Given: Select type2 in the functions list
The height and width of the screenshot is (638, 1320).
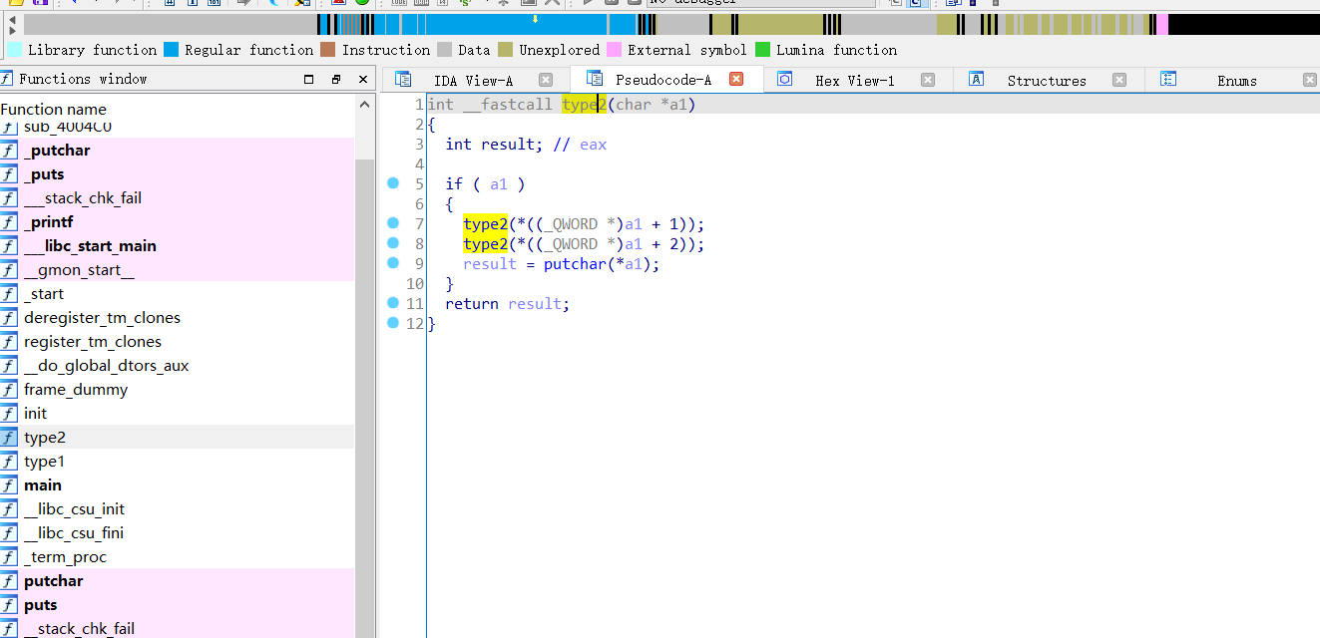Looking at the screenshot, I should coord(45,438).
